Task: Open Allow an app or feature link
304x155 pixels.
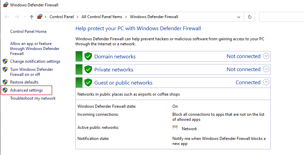Action: point(35,49)
